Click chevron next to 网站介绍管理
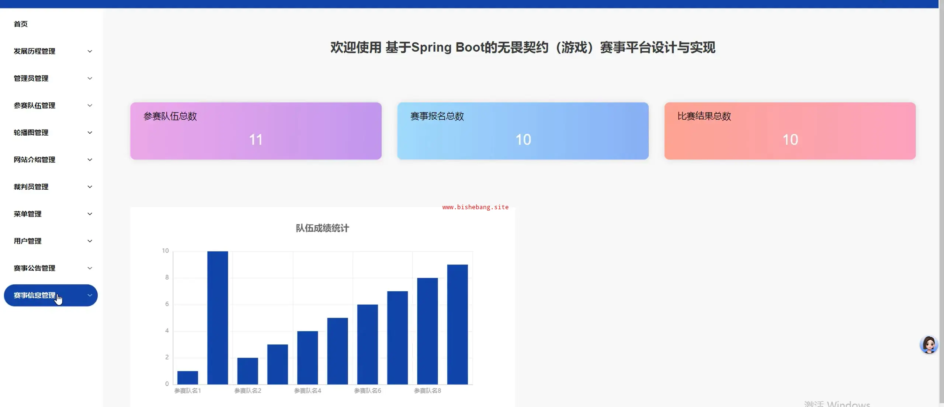This screenshot has width=944, height=407. [90, 159]
